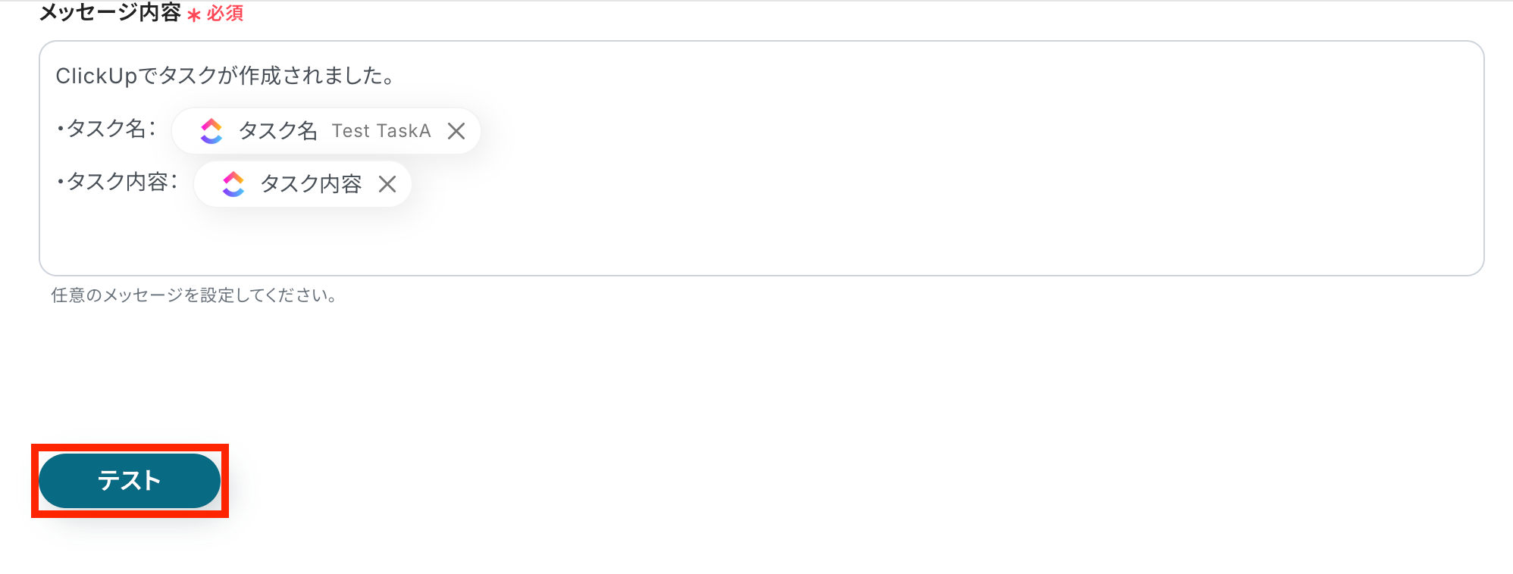
Task: Click the ・タスク内容： prefix text
Action: tap(117, 182)
